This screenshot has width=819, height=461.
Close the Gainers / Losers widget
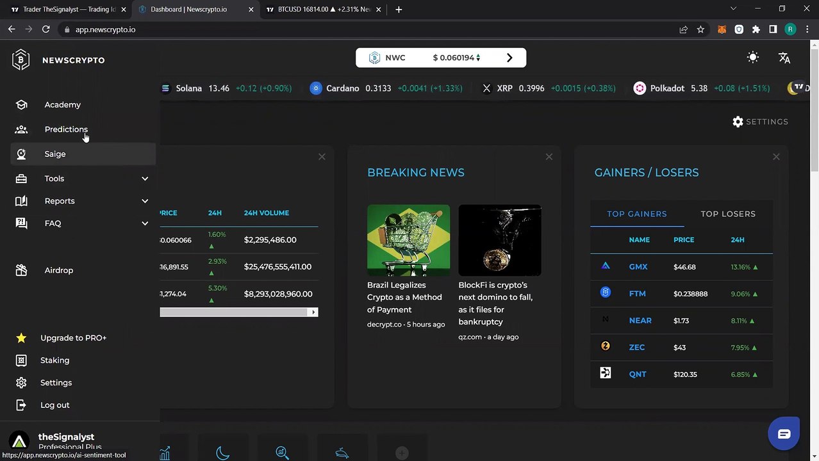776,157
